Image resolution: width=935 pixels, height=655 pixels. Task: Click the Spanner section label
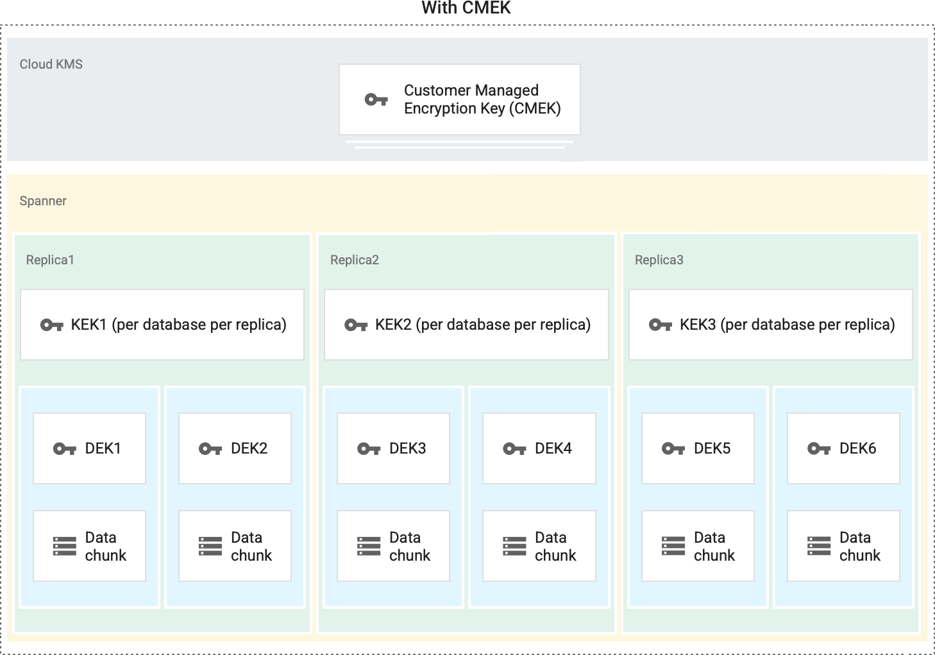[43, 201]
